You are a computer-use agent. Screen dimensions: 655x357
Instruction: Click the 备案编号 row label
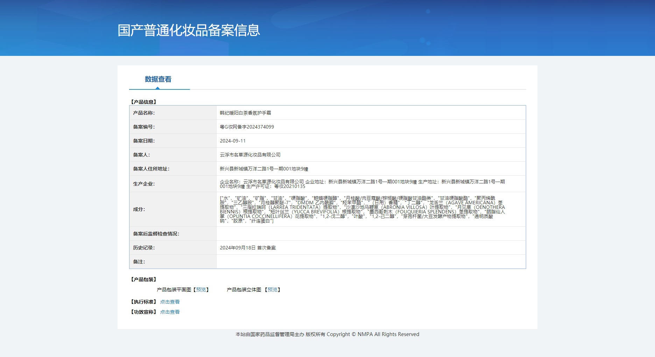point(144,127)
